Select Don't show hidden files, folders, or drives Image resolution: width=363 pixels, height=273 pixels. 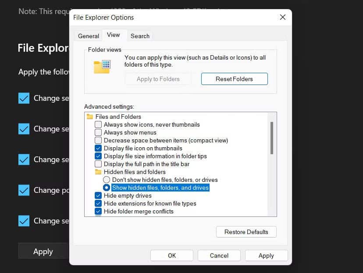[x=106, y=180]
